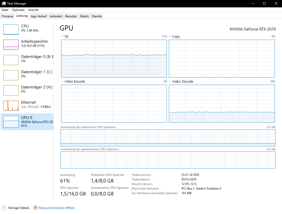282x214 pixels.
Task: Click the 3D usage graph
Action: [114, 59]
